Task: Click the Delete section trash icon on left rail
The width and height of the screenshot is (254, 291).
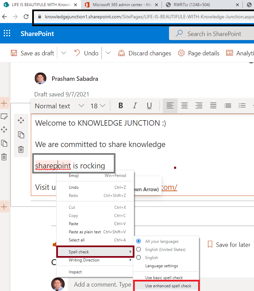Action: (4, 157)
